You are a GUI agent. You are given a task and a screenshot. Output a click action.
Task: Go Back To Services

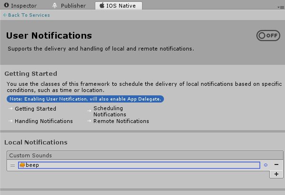click(27, 15)
